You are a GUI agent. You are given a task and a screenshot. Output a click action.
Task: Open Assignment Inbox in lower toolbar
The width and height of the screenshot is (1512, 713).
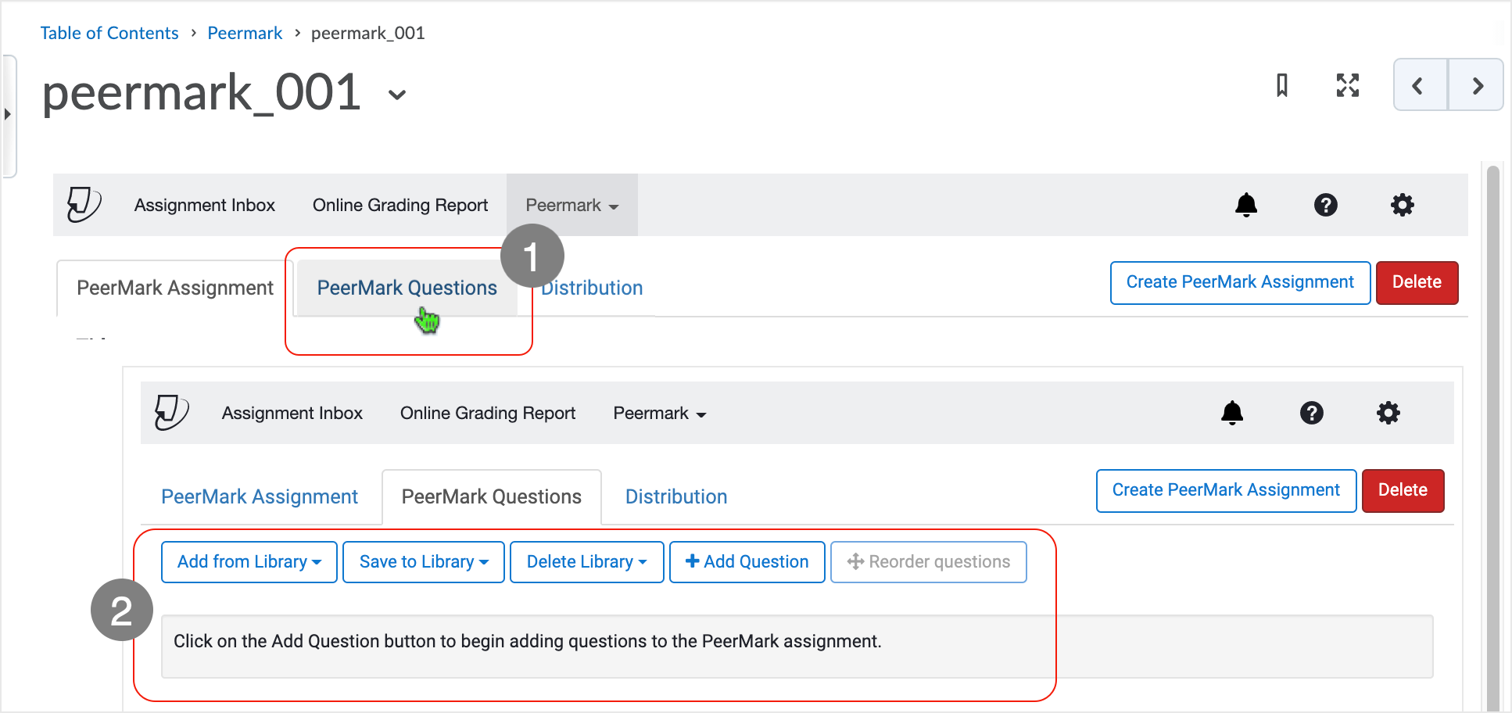point(292,413)
